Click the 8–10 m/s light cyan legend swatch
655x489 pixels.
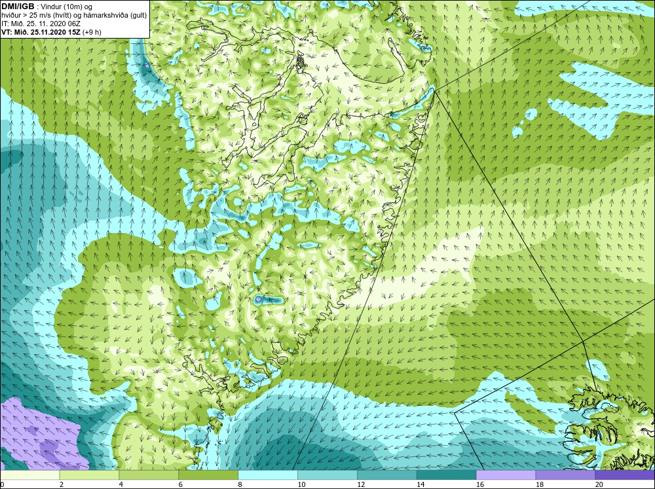point(268,475)
